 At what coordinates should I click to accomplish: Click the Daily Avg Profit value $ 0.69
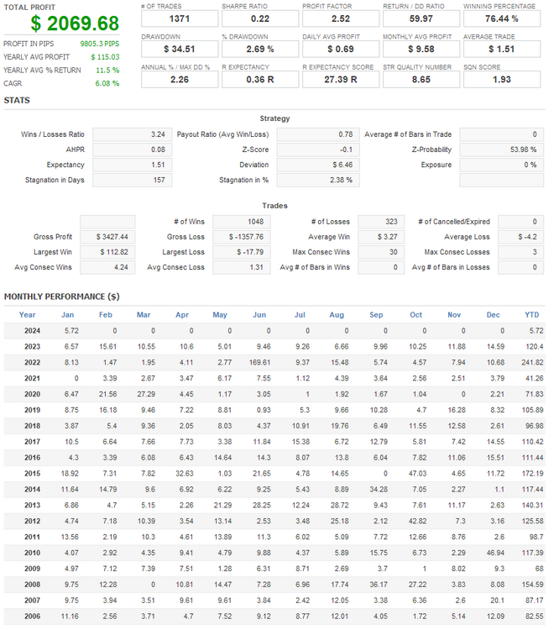[341, 49]
